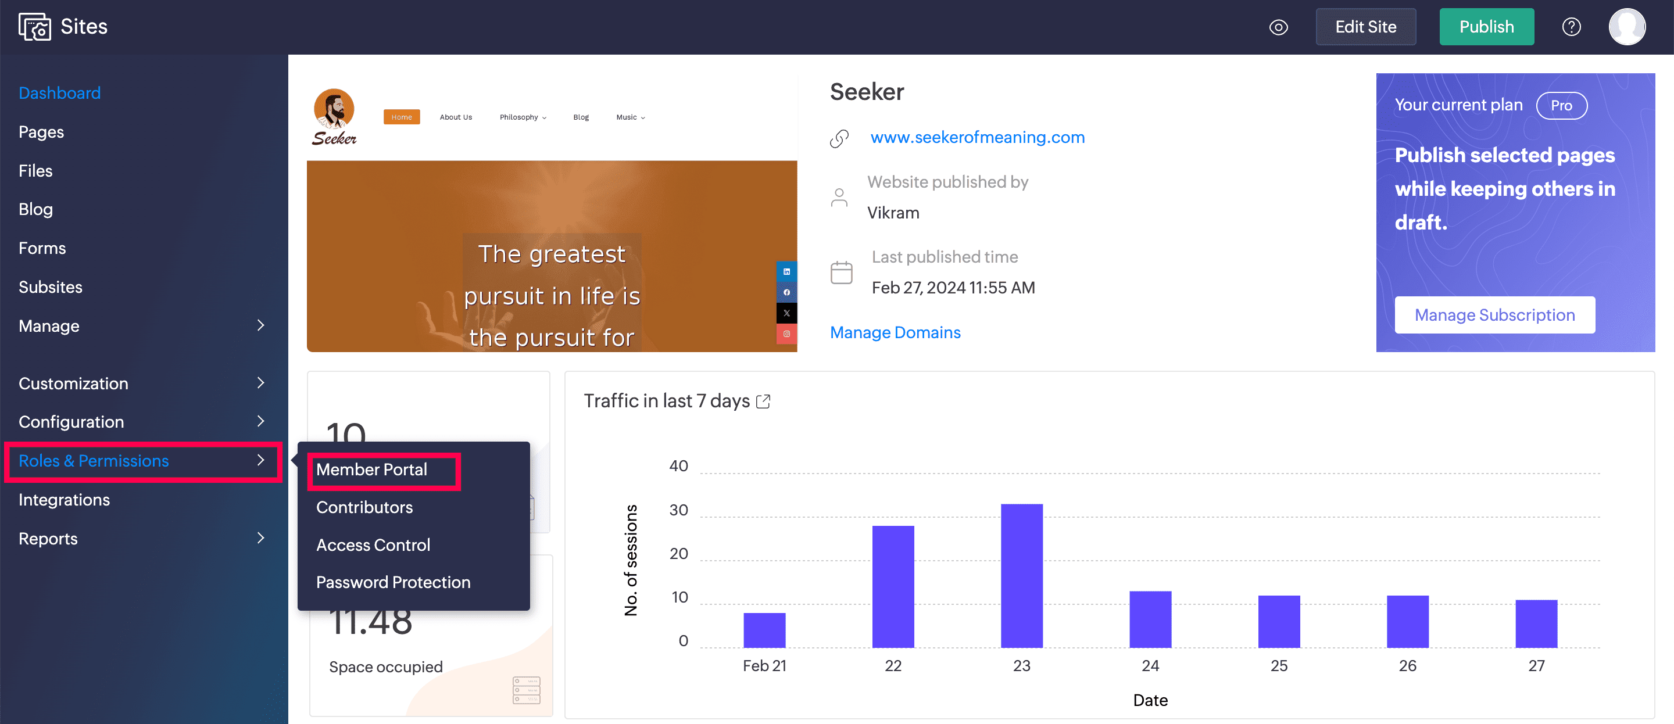
Task: Click the Sites logo icon
Action: (34, 27)
